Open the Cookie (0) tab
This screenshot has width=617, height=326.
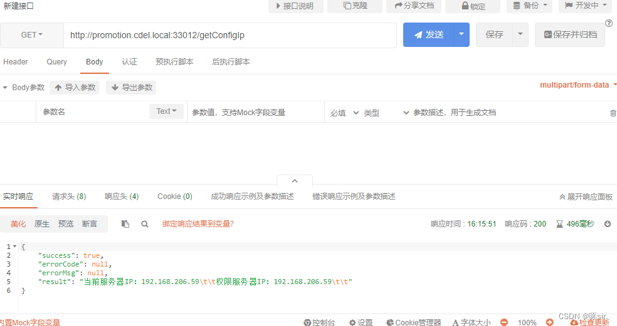[175, 196]
